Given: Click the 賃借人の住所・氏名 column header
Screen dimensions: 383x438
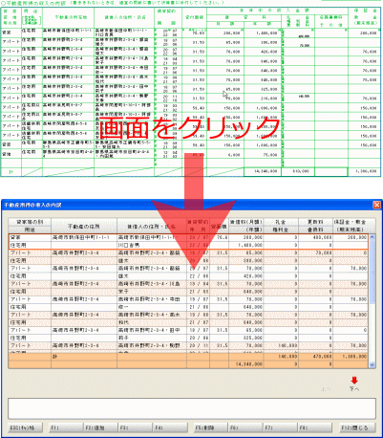Looking at the screenshot, I should point(152,226).
